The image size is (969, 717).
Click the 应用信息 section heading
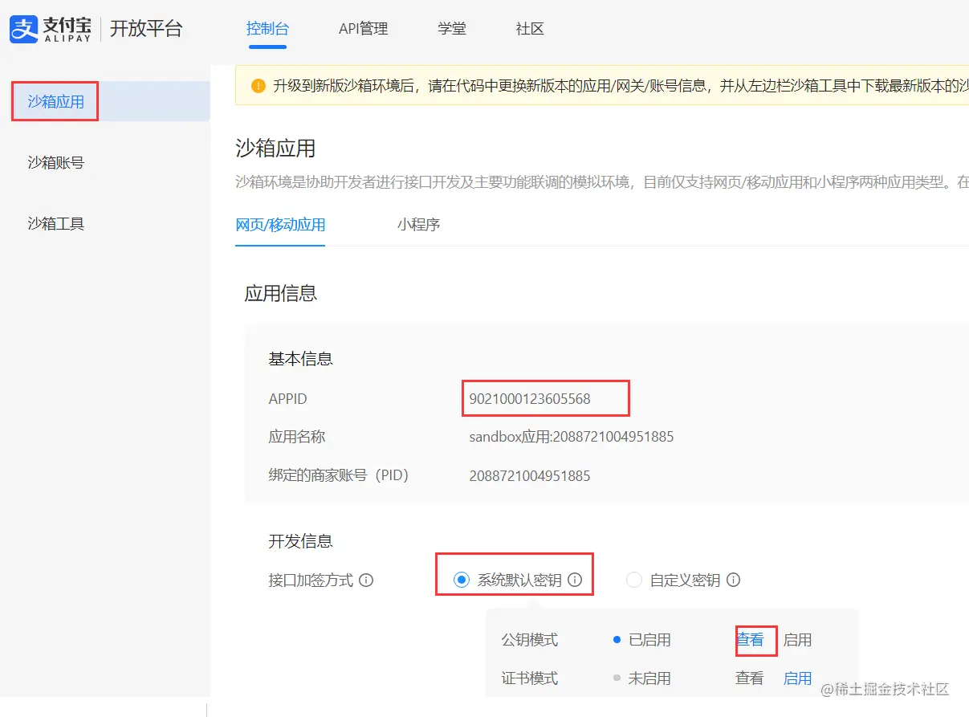(281, 293)
